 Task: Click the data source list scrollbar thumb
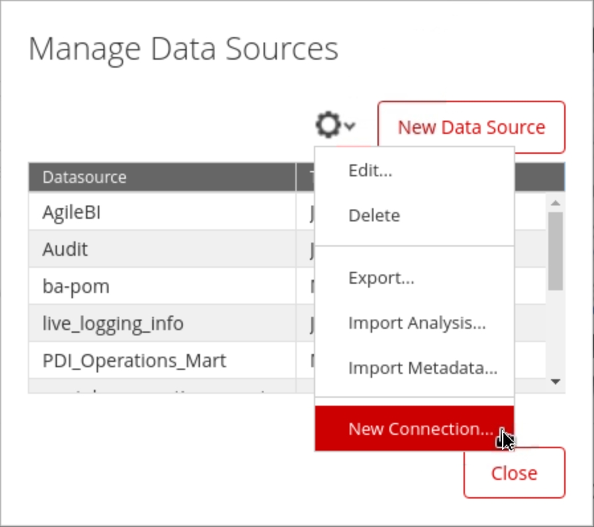coord(556,251)
